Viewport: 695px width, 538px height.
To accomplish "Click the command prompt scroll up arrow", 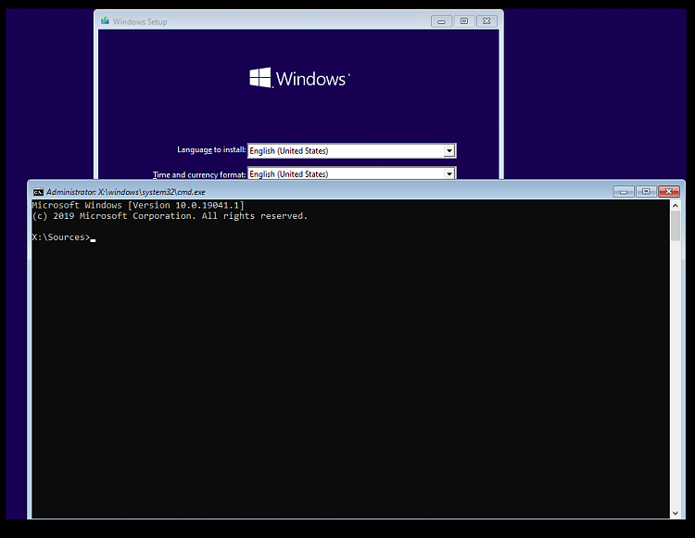I will coord(675,205).
